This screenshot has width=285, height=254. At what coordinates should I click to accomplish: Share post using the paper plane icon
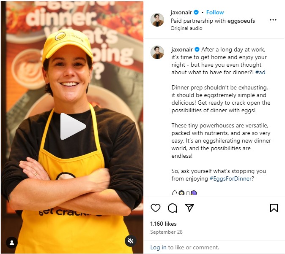189,208
